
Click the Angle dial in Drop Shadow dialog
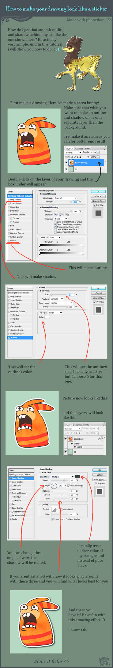pyautogui.click(x=54, y=486)
